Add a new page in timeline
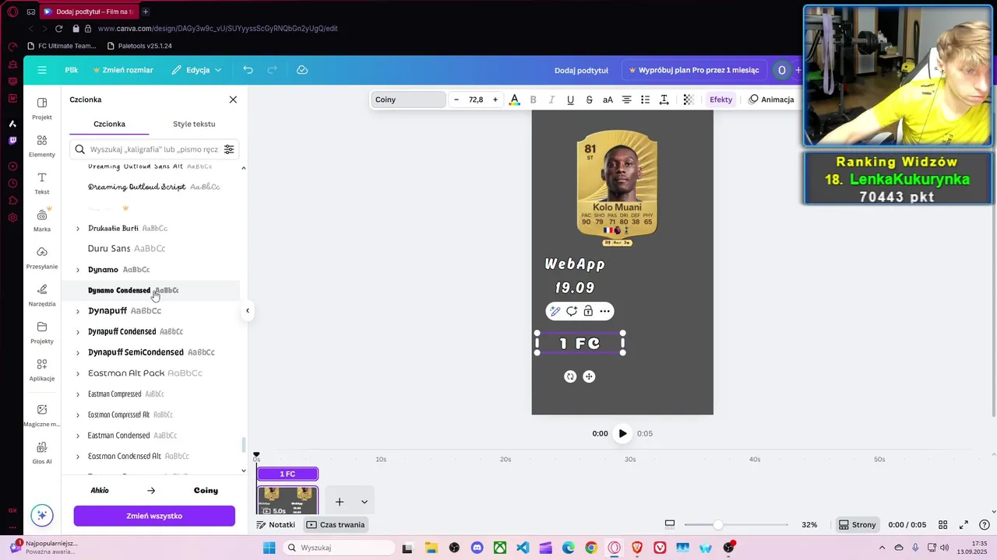 tap(340, 502)
